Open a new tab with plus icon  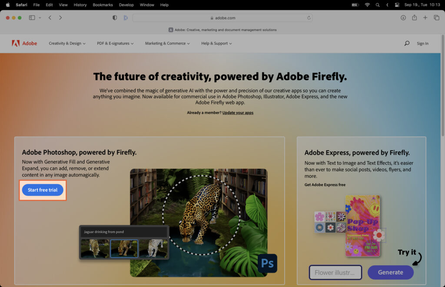(425, 18)
